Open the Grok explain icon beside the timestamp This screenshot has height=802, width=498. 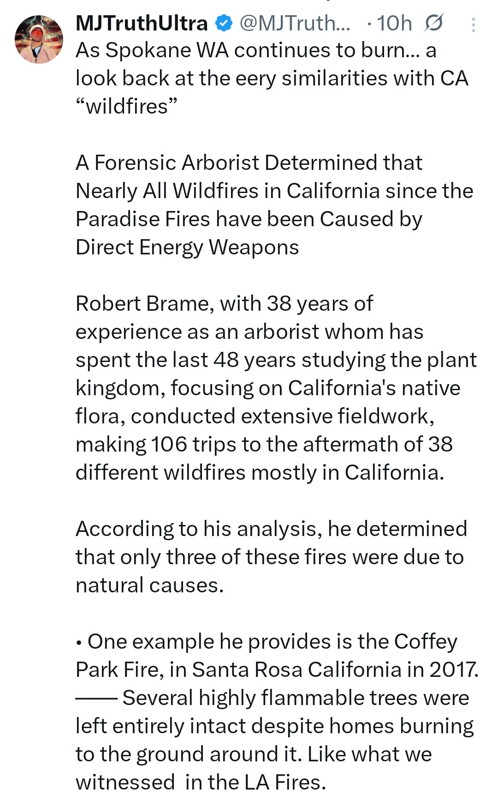coord(433,23)
